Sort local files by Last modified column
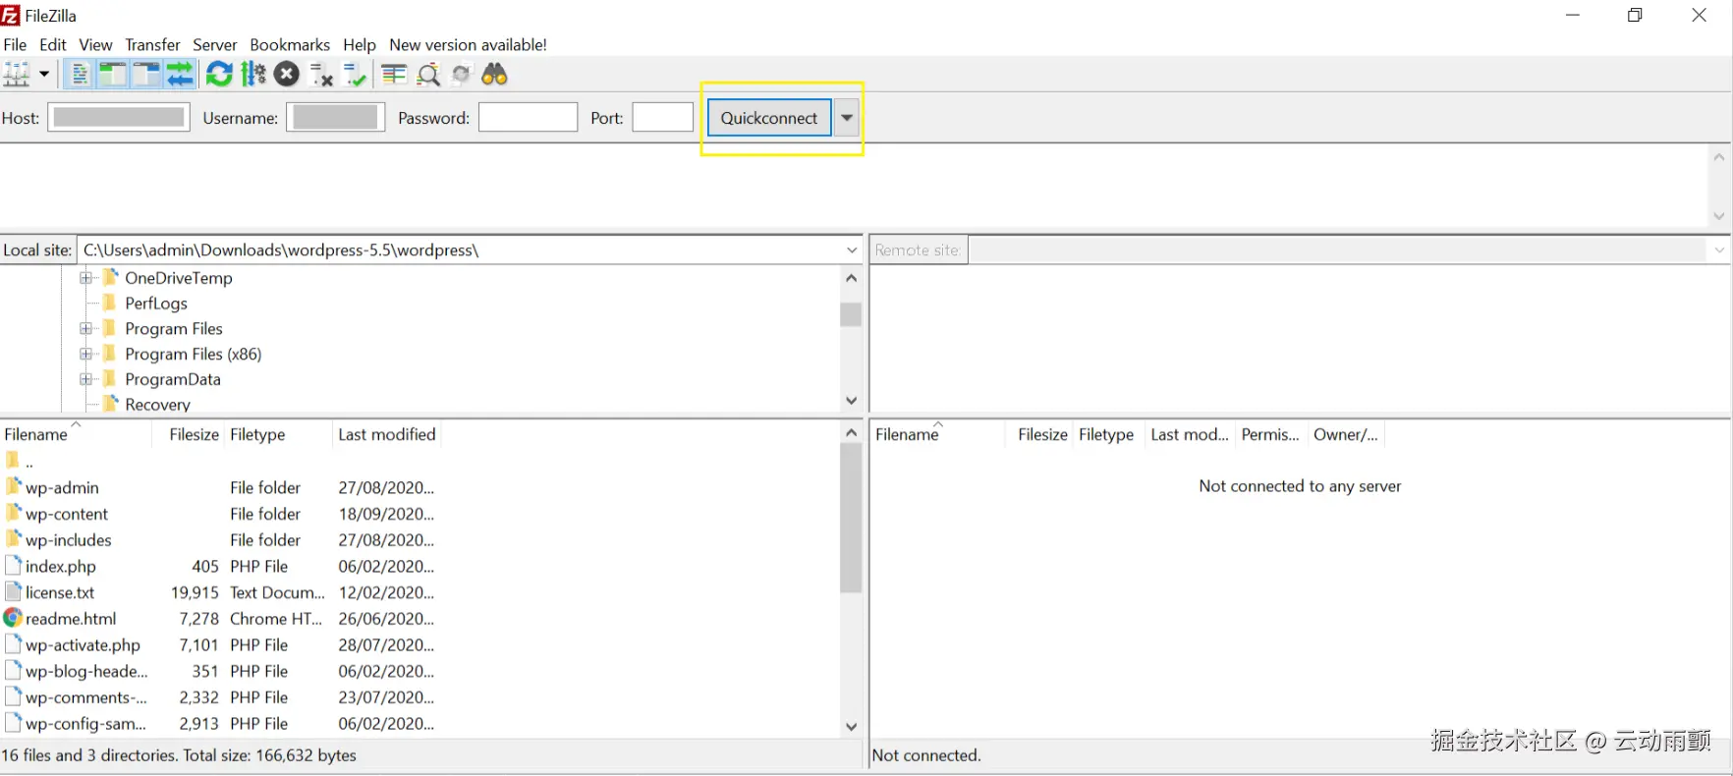Viewport: 1733px width, 776px height. tap(387, 435)
